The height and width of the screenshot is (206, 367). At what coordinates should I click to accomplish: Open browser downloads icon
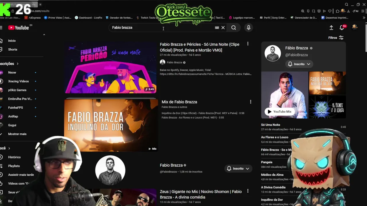point(349,11)
